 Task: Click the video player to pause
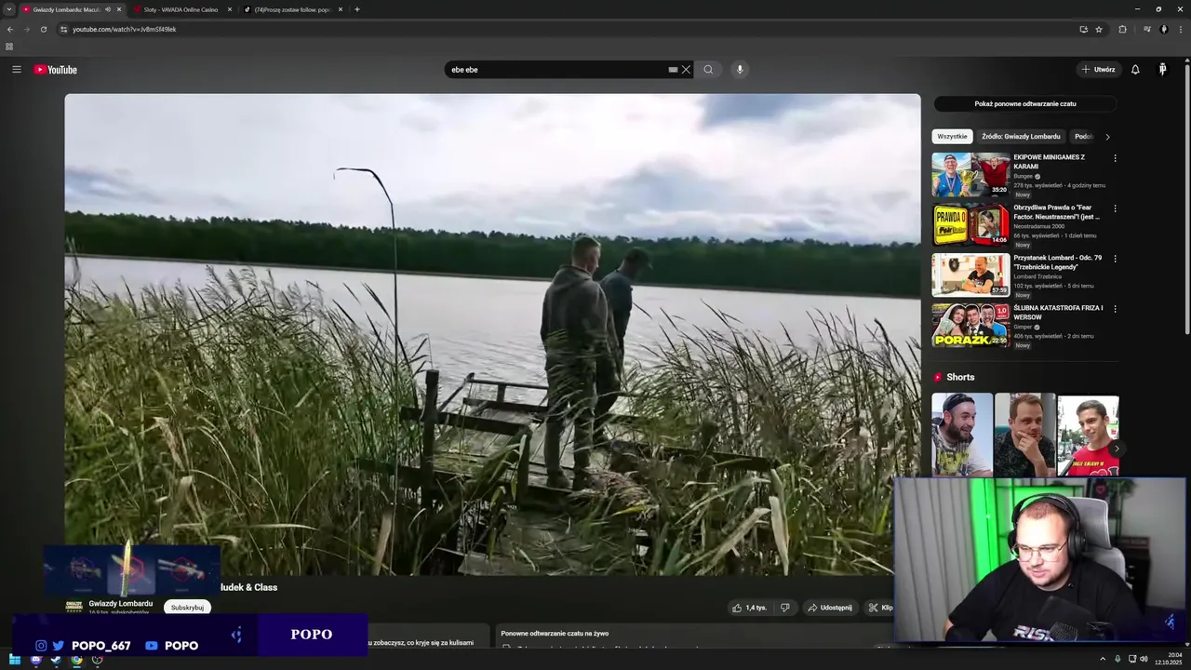[492, 334]
